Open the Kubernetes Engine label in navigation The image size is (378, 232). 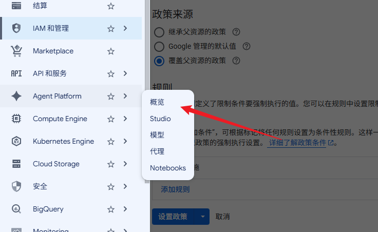coord(63,141)
